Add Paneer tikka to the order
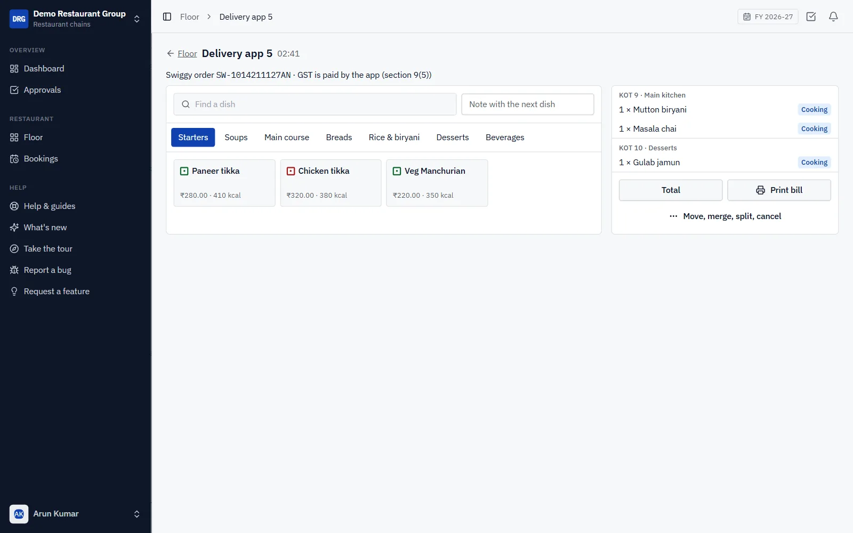The image size is (853, 533). [x=224, y=183]
